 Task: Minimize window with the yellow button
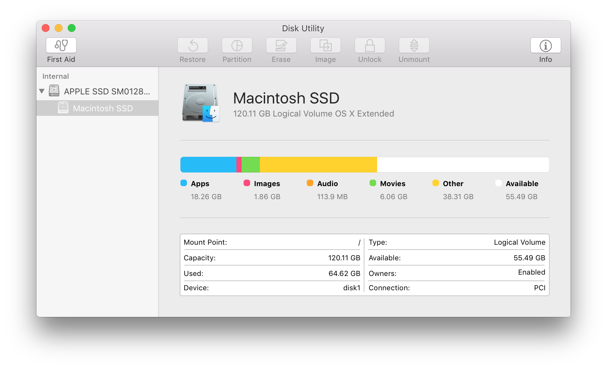click(x=59, y=28)
